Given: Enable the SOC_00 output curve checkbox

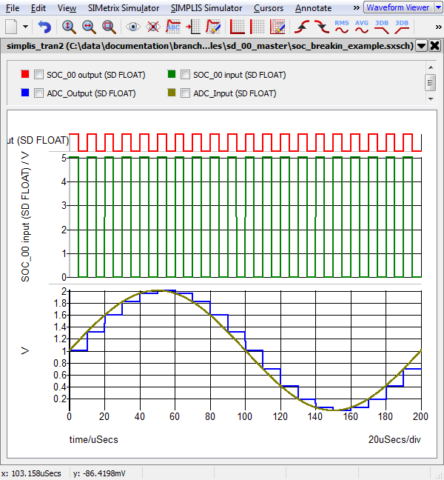Looking at the screenshot, I should 39,75.
